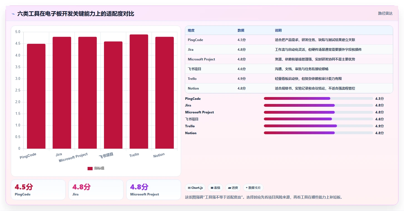The image size is (404, 211).
Task: Click the Trello x-axis label
Action: 134,155
